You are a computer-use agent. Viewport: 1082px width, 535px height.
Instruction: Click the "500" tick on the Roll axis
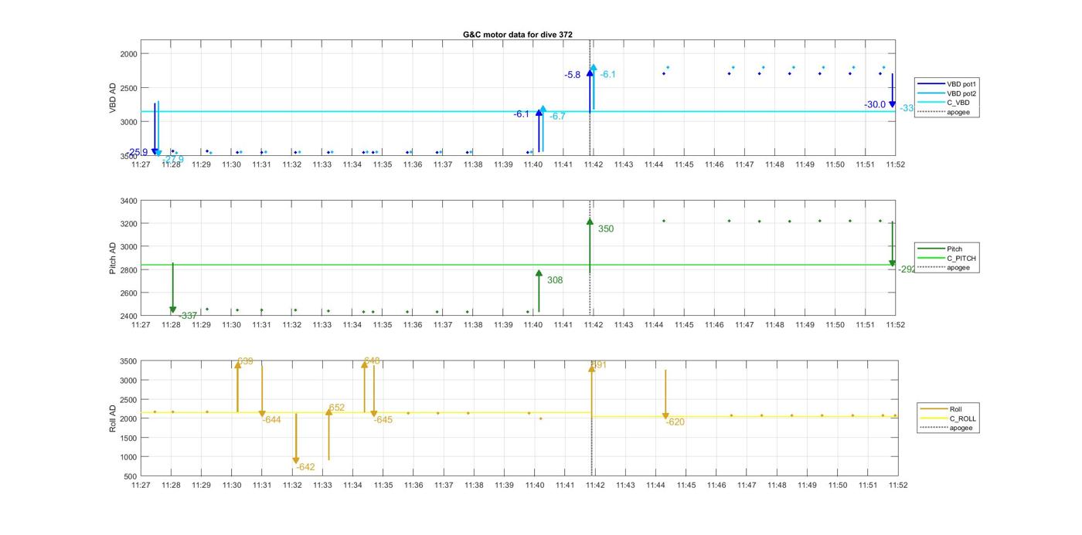[131, 476]
